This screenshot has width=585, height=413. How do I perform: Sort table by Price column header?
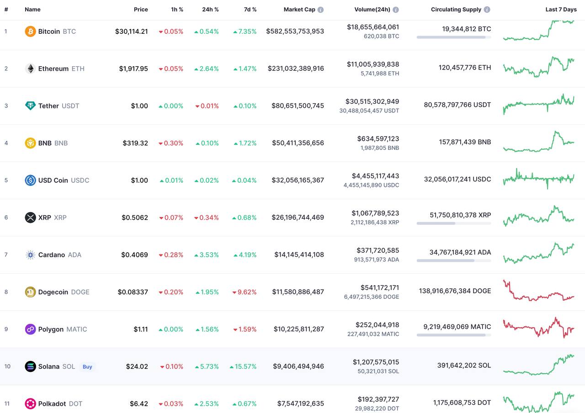[x=141, y=10]
